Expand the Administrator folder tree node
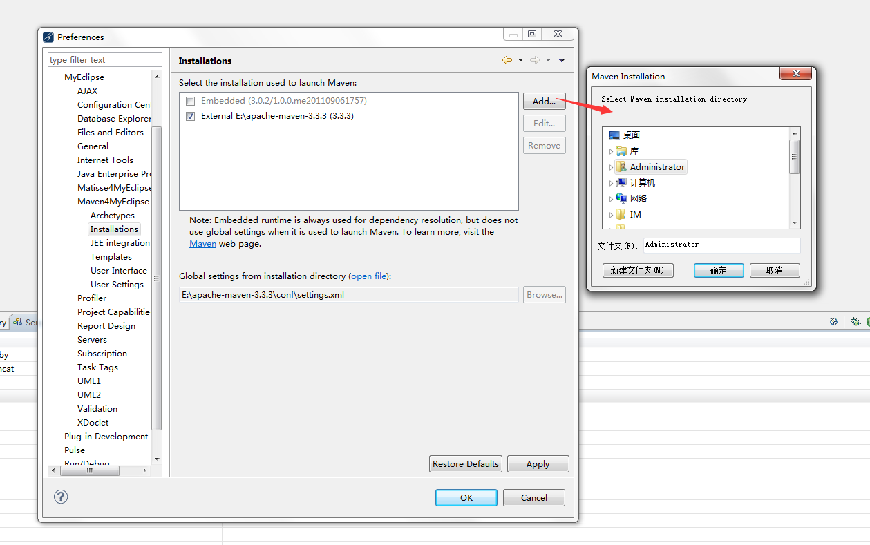 [x=611, y=167]
